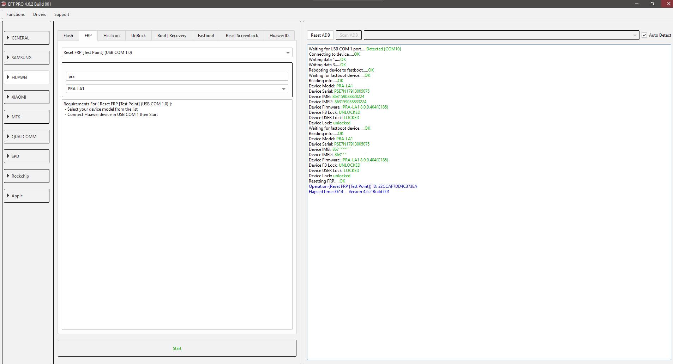Click 'Writing data 3.....OK' log line

pyautogui.click(x=327, y=65)
